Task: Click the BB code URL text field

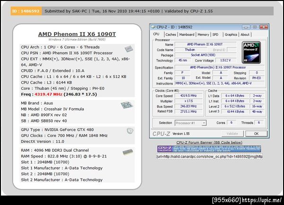Action: [x=209, y=156]
